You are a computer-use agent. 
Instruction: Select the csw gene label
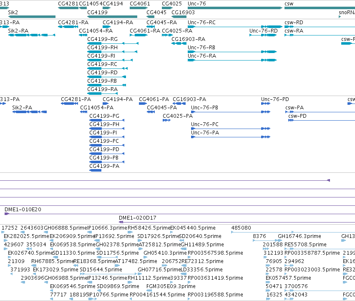289,4
